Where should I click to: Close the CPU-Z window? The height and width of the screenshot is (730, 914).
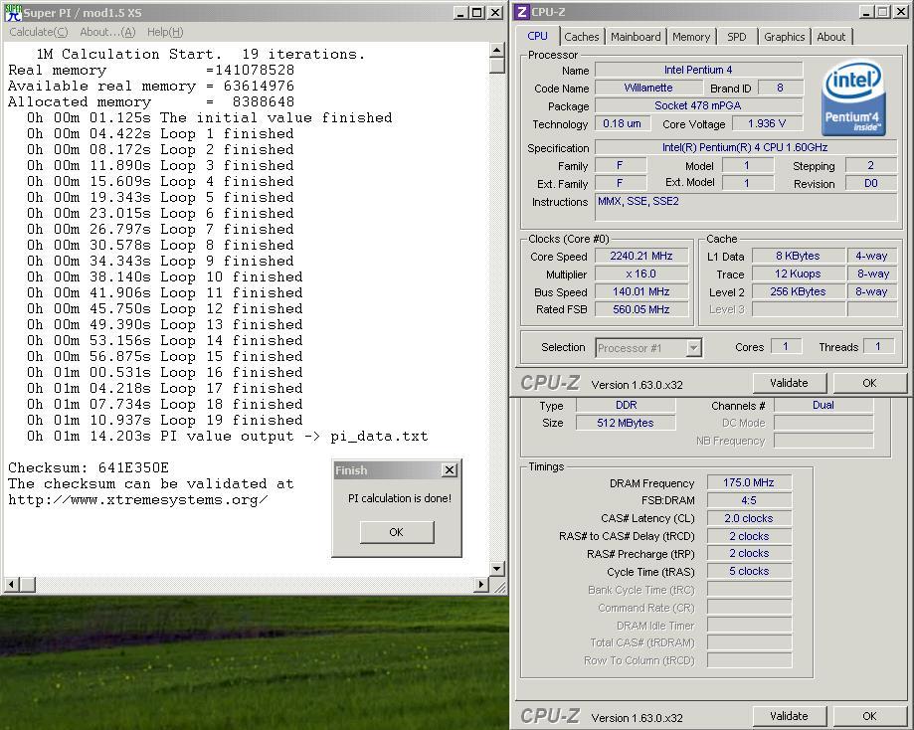[899, 12]
